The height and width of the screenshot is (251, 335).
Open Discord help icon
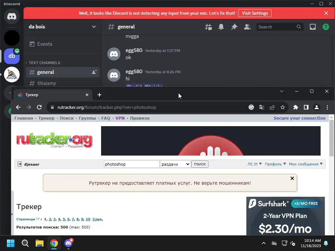(x=326, y=27)
